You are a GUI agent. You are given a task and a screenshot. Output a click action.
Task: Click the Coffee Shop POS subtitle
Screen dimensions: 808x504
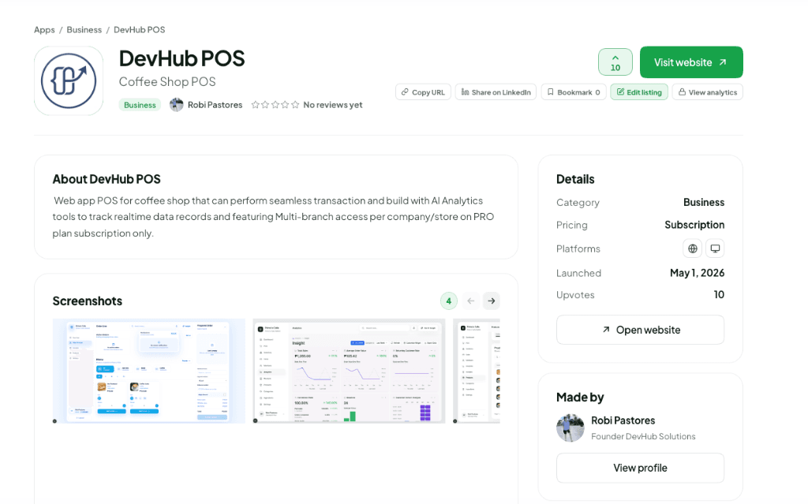pyautogui.click(x=167, y=82)
